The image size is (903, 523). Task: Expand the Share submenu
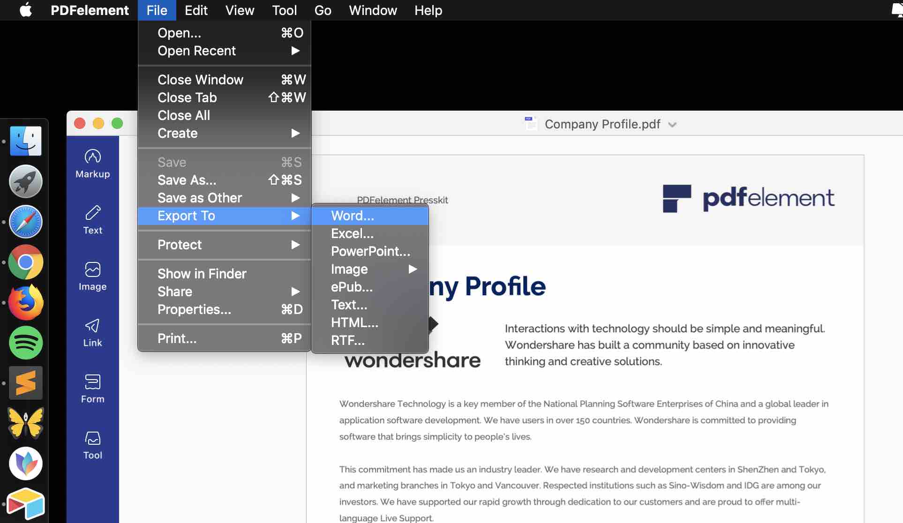[x=225, y=291]
